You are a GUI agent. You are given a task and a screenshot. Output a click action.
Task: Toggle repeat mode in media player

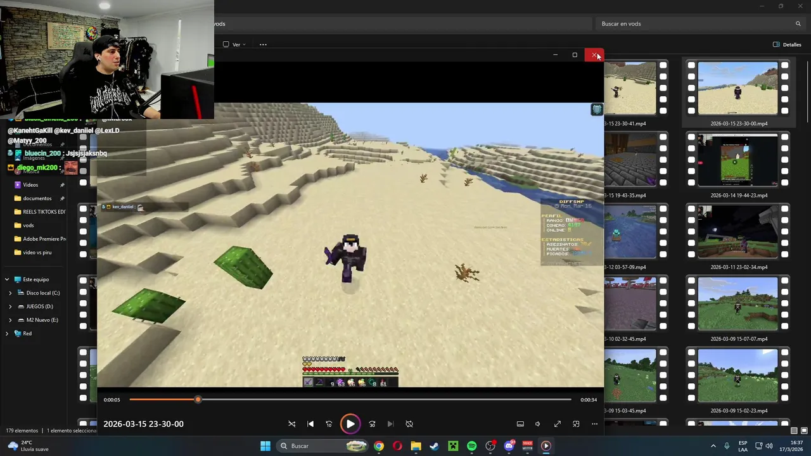click(409, 424)
